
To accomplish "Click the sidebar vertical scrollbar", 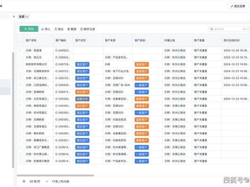I will point(13,110).
